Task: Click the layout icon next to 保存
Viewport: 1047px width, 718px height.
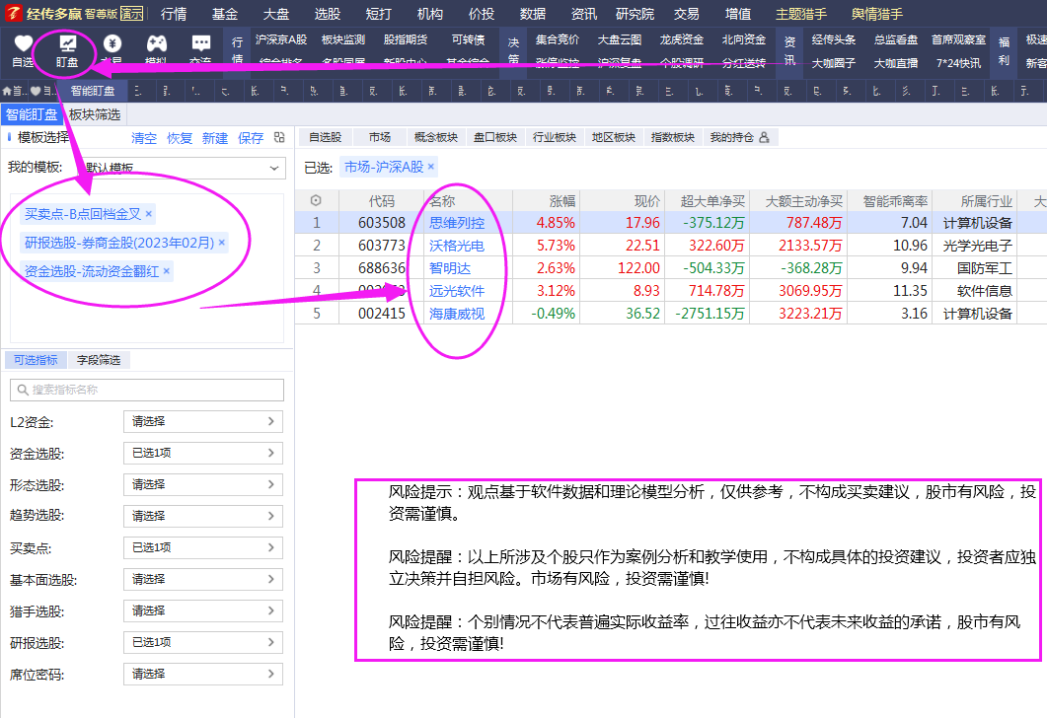Action: pyautogui.click(x=279, y=137)
